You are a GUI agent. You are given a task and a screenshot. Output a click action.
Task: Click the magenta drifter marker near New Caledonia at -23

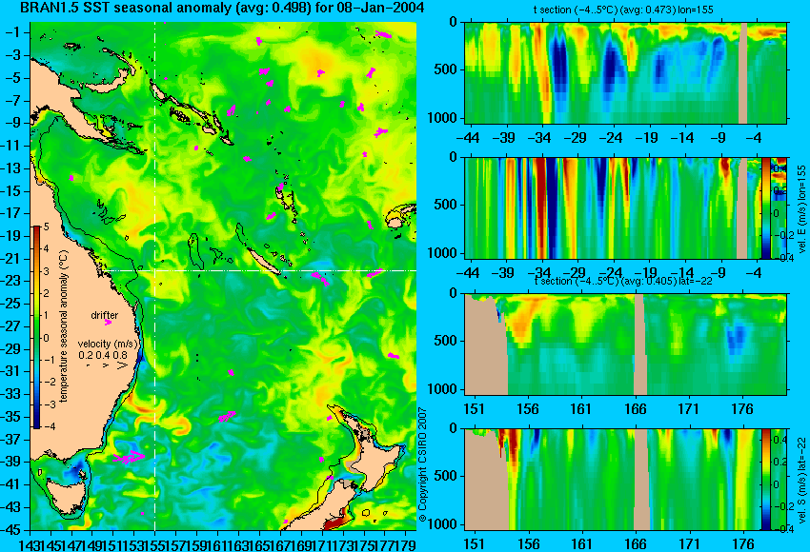point(320,279)
